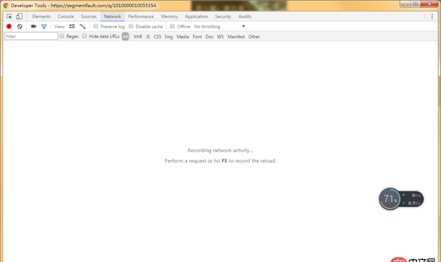Filter requests by Font
The image size is (441, 262).
pos(197,36)
